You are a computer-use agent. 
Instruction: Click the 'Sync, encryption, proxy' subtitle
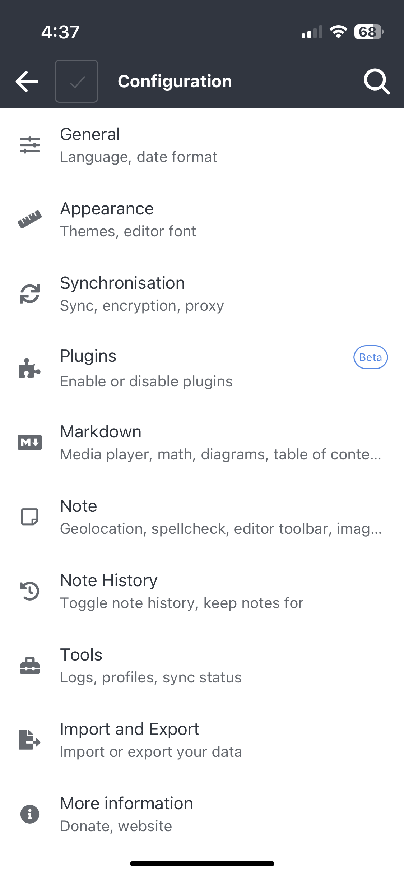(142, 306)
